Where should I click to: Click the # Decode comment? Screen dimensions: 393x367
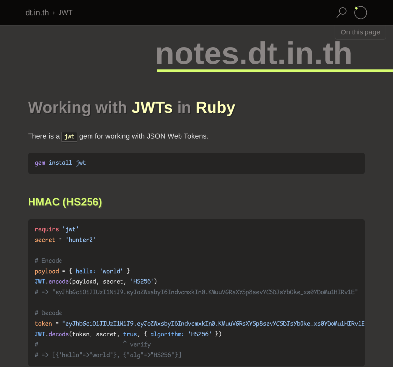48,313
